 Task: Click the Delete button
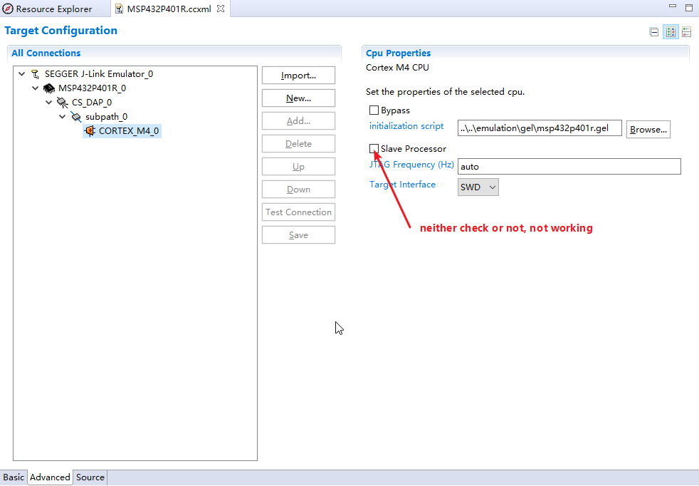(298, 144)
